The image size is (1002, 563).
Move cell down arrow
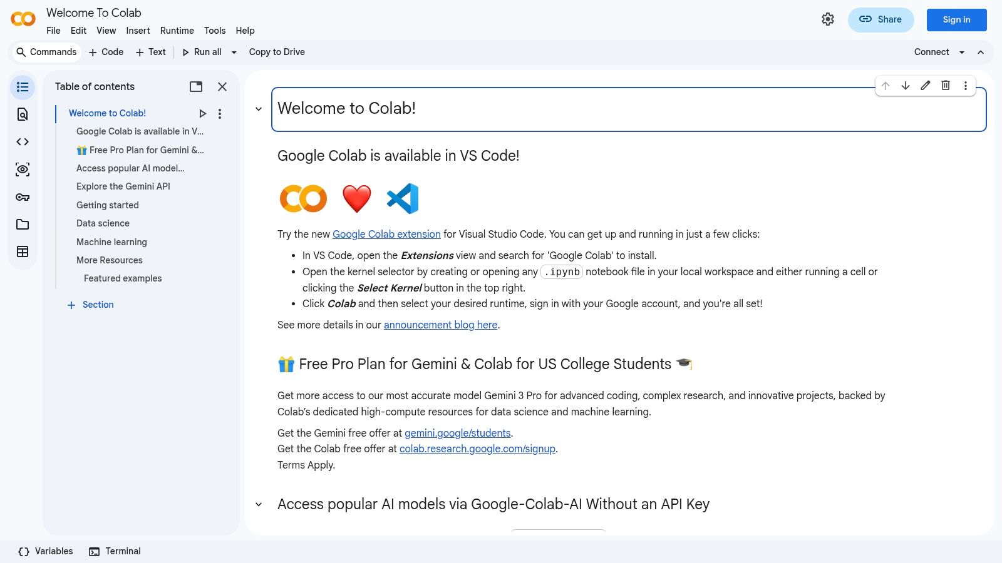[906, 86]
